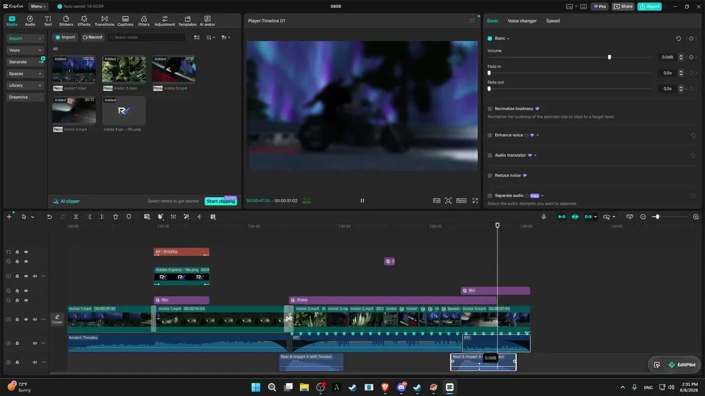Viewport: 705px width, 396px height.
Task: Click the Delete trash icon in timeline toolbar
Action: pyautogui.click(x=116, y=217)
